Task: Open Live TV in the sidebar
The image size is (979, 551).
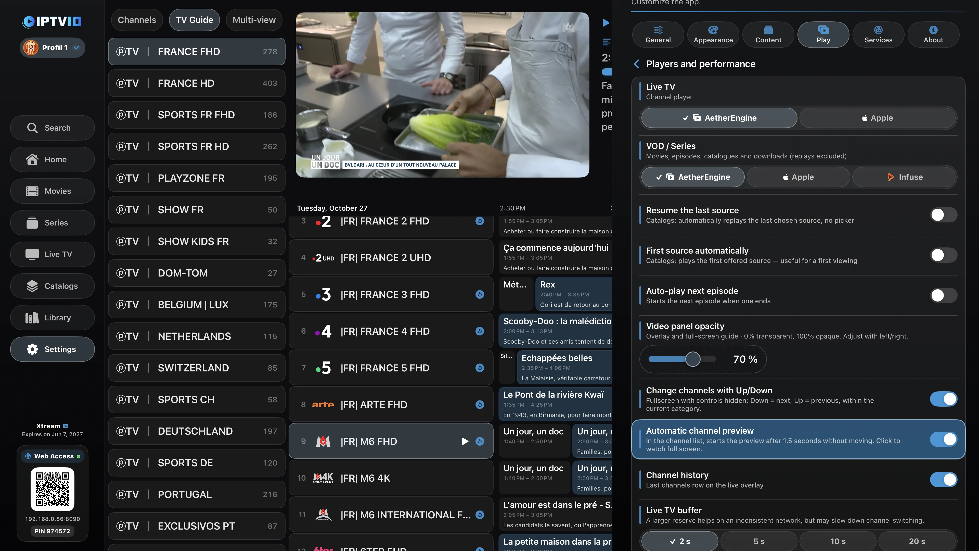Action: 53,254
